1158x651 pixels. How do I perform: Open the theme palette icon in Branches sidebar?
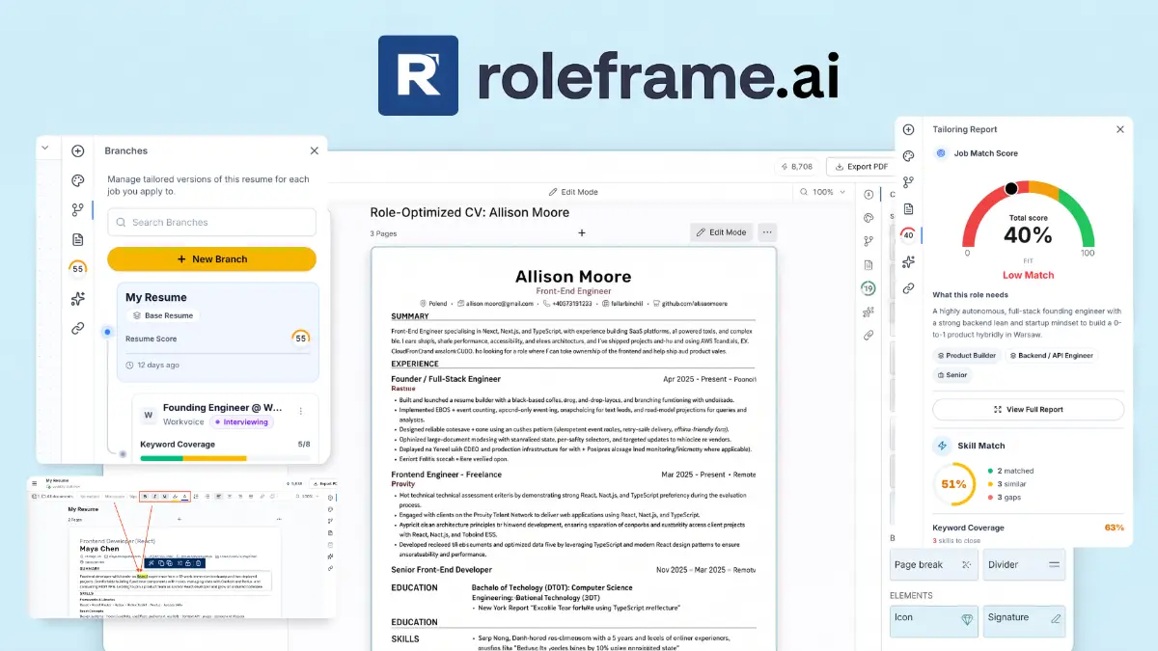(78, 180)
